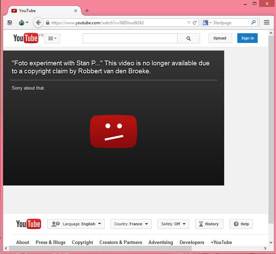The image size is (276, 254).
Task: Expand the Language: English dropdown
Action: pos(76,224)
